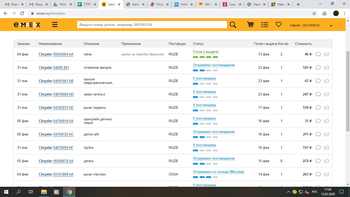Switch to the Nokia browser tab

(183, 4)
